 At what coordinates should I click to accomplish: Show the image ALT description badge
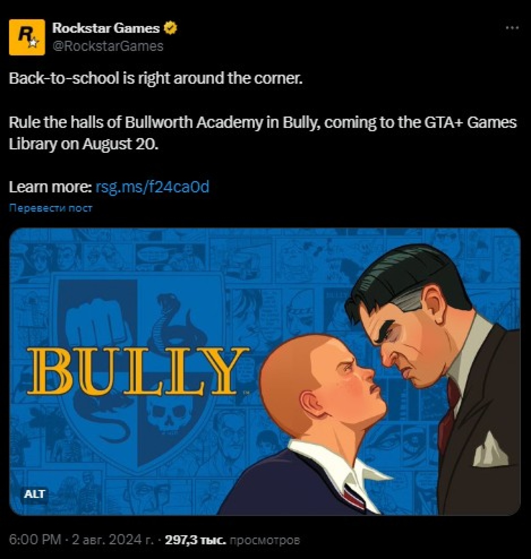pyautogui.click(x=35, y=494)
